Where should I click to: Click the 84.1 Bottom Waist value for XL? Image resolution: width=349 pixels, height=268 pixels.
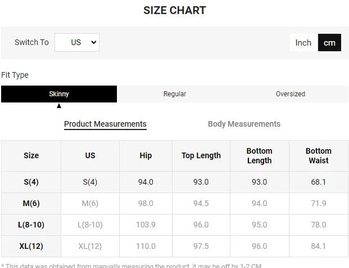point(318,246)
